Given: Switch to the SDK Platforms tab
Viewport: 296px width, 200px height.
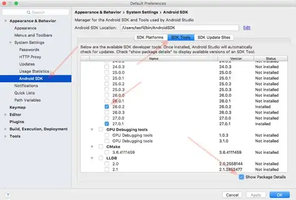Looking at the screenshot, I should click(x=150, y=37).
